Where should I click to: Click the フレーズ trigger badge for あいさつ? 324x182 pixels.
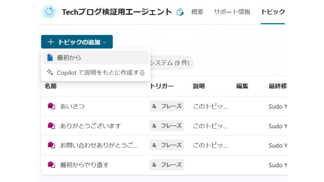166,106
